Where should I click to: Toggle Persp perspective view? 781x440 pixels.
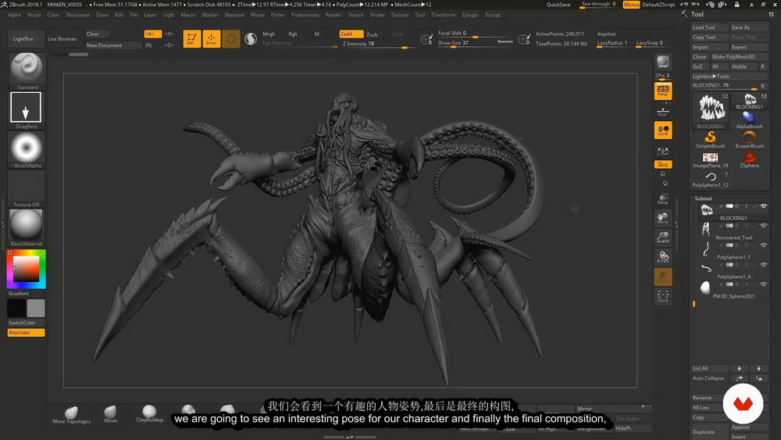(x=663, y=91)
